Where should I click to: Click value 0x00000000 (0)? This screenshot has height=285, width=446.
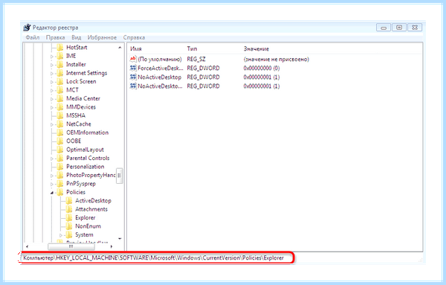click(x=262, y=68)
